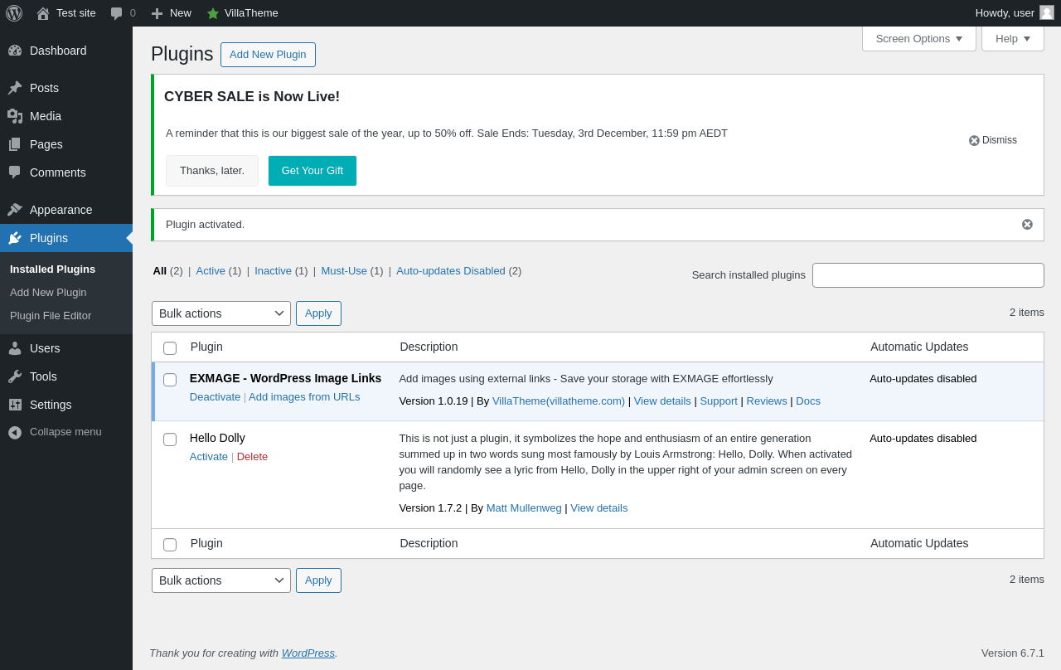
Task: Filter plugins by All
Action: 160,270
